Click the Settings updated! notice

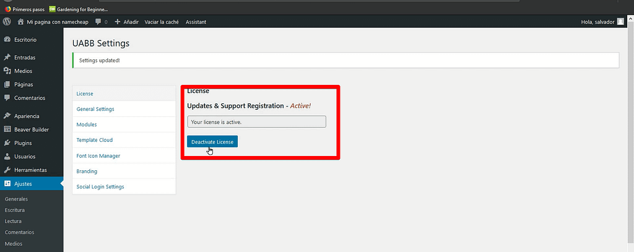point(345,60)
